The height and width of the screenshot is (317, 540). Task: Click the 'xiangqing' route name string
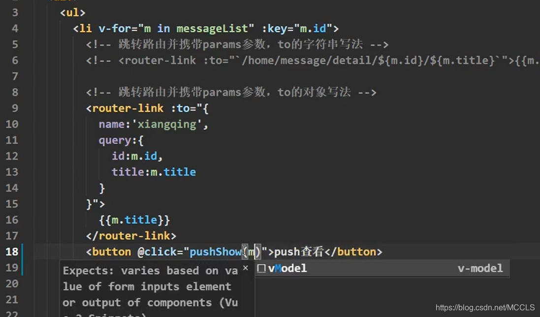pyautogui.click(x=167, y=124)
